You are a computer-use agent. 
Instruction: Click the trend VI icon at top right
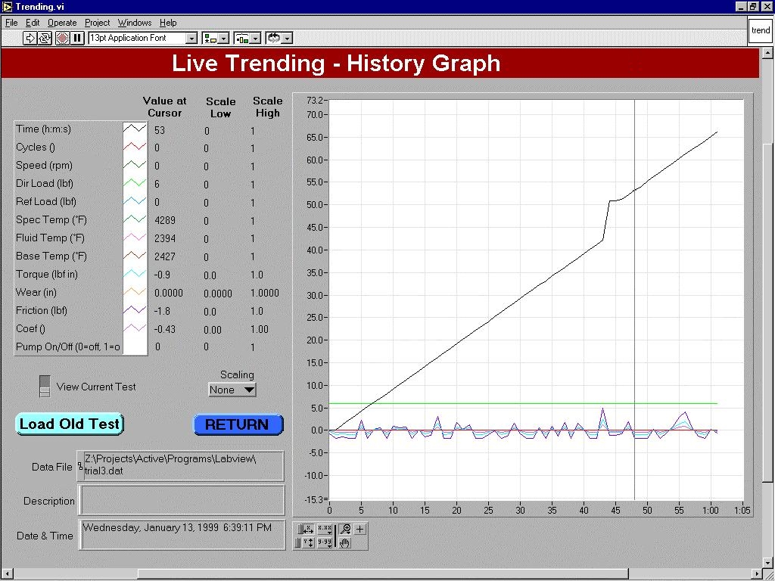[x=760, y=30]
